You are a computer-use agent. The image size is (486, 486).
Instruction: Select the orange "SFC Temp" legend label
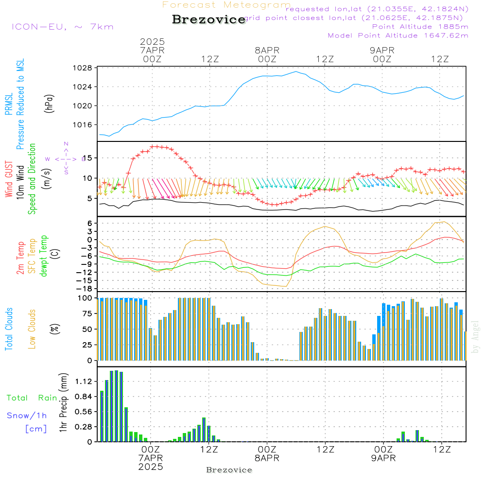tap(32, 256)
